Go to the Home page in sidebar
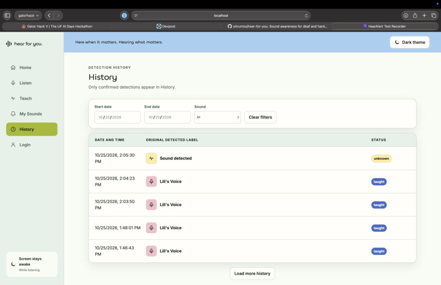This screenshot has height=285, width=441. pyautogui.click(x=32, y=68)
